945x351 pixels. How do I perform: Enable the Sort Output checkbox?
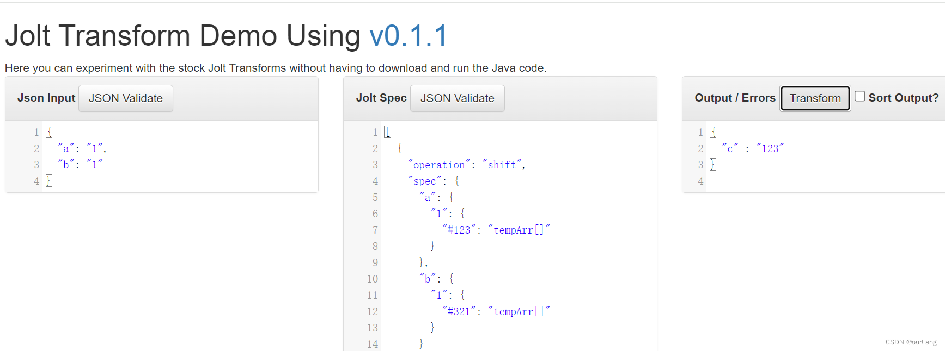860,96
